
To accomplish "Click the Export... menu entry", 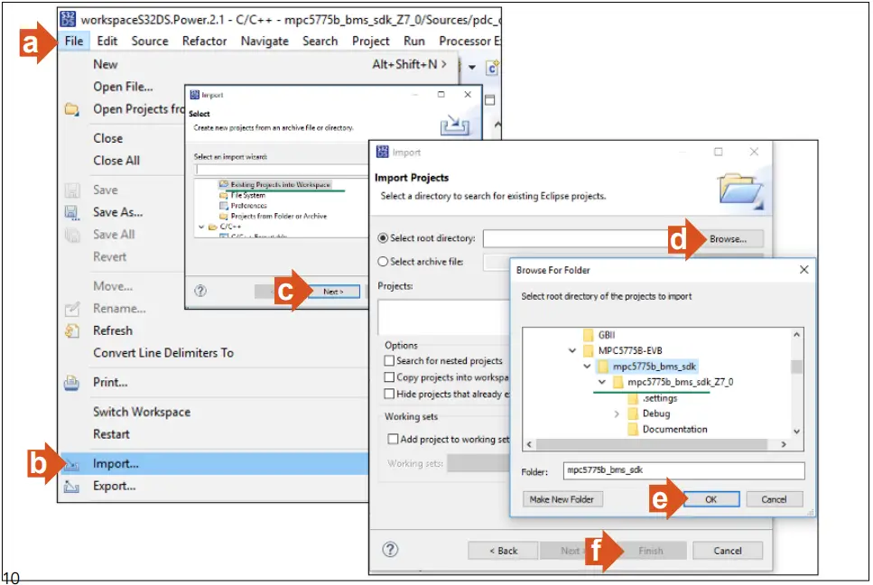I will [115, 486].
